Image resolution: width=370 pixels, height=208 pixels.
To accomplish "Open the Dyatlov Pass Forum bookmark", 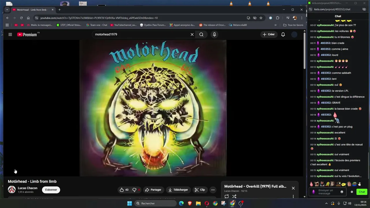I will tap(153, 25).
